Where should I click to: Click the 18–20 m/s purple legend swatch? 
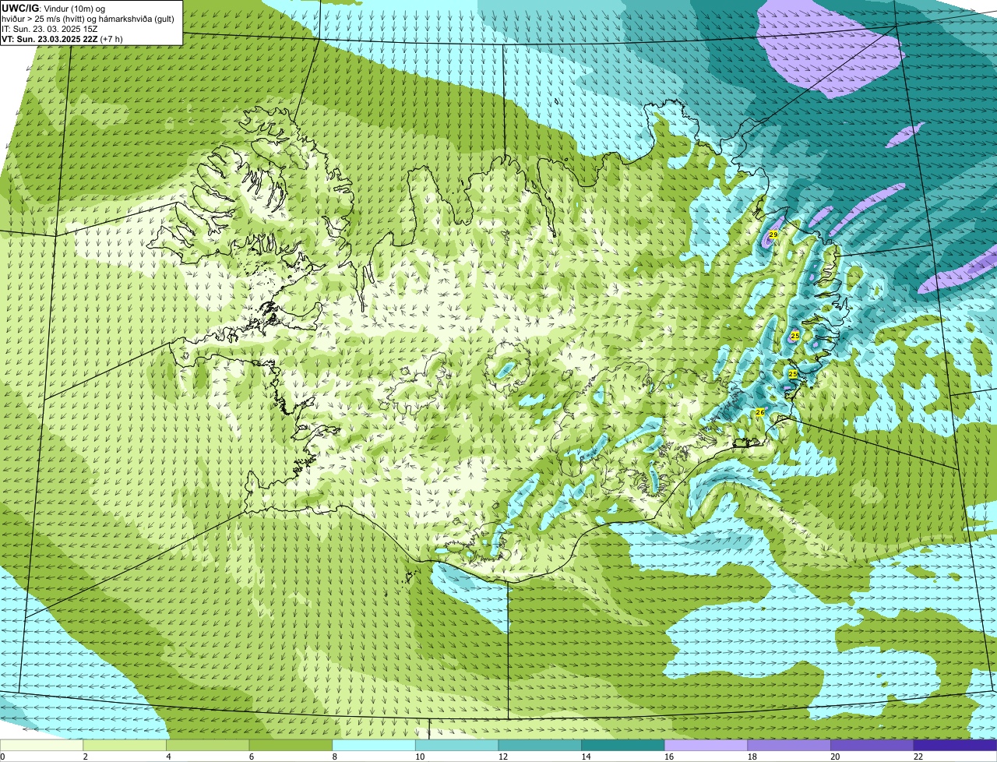[789, 745]
